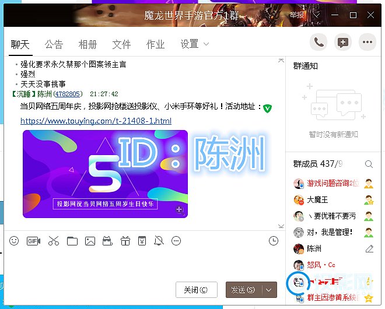Click the avatar of 大魔王
Image resolution: width=385 pixels, height=309 pixels.
pyautogui.click(x=299, y=200)
